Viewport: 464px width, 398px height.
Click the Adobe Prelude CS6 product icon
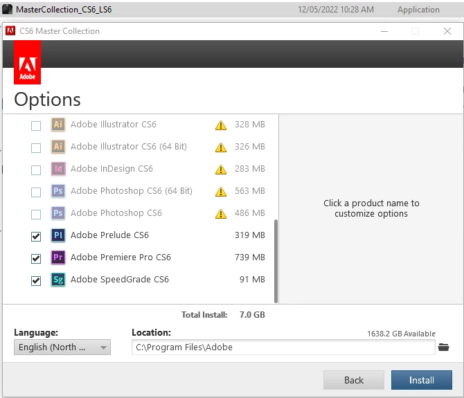pyautogui.click(x=58, y=235)
